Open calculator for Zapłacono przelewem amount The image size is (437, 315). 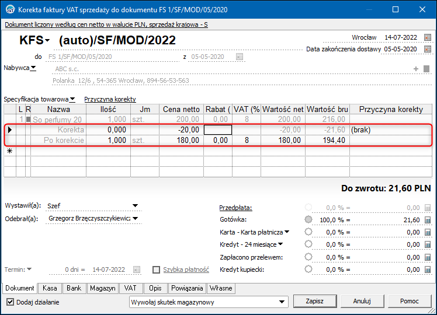point(428,257)
